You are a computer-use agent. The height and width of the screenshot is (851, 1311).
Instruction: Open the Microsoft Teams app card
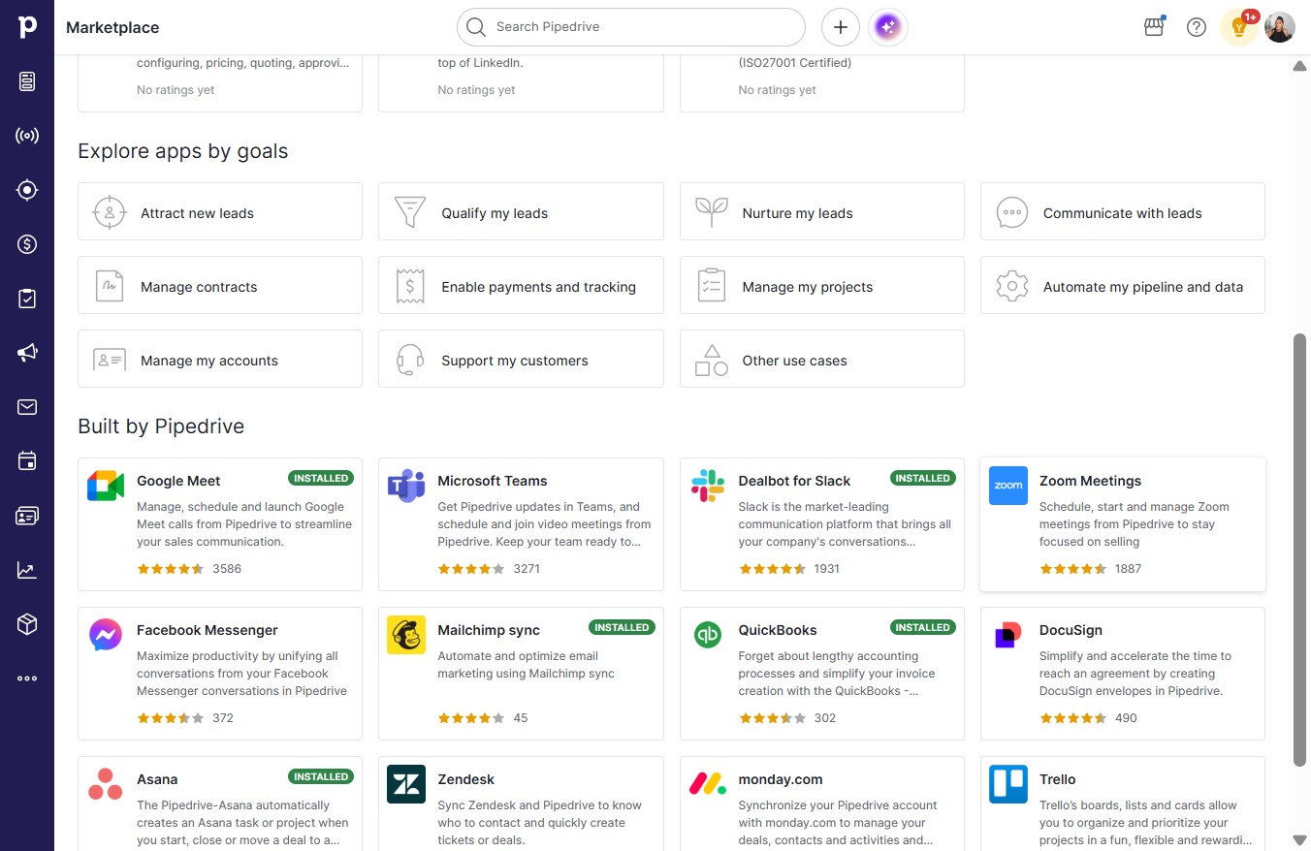point(521,524)
